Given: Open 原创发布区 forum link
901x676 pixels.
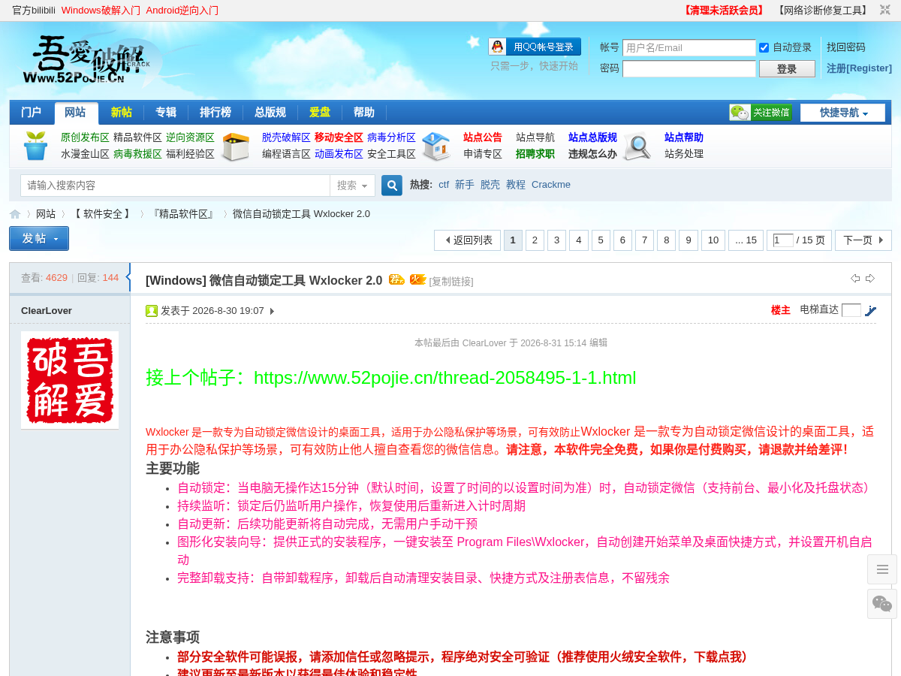Looking at the screenshot, I should pos(85,137).
